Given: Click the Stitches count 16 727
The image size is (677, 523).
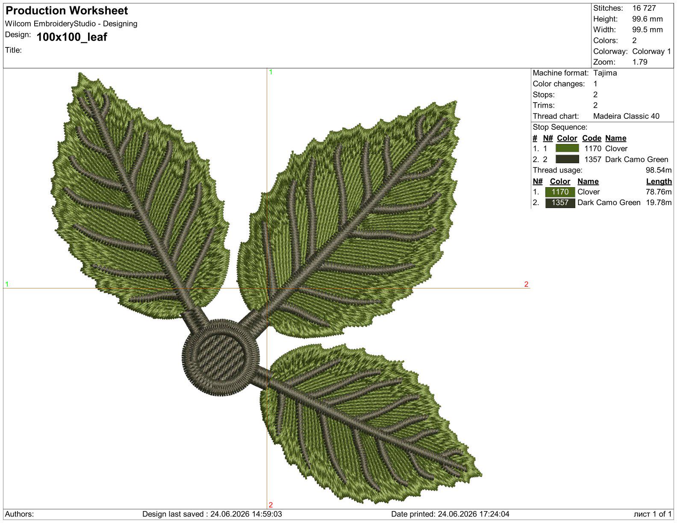Looking at the screenshot, I should (644, 8).
